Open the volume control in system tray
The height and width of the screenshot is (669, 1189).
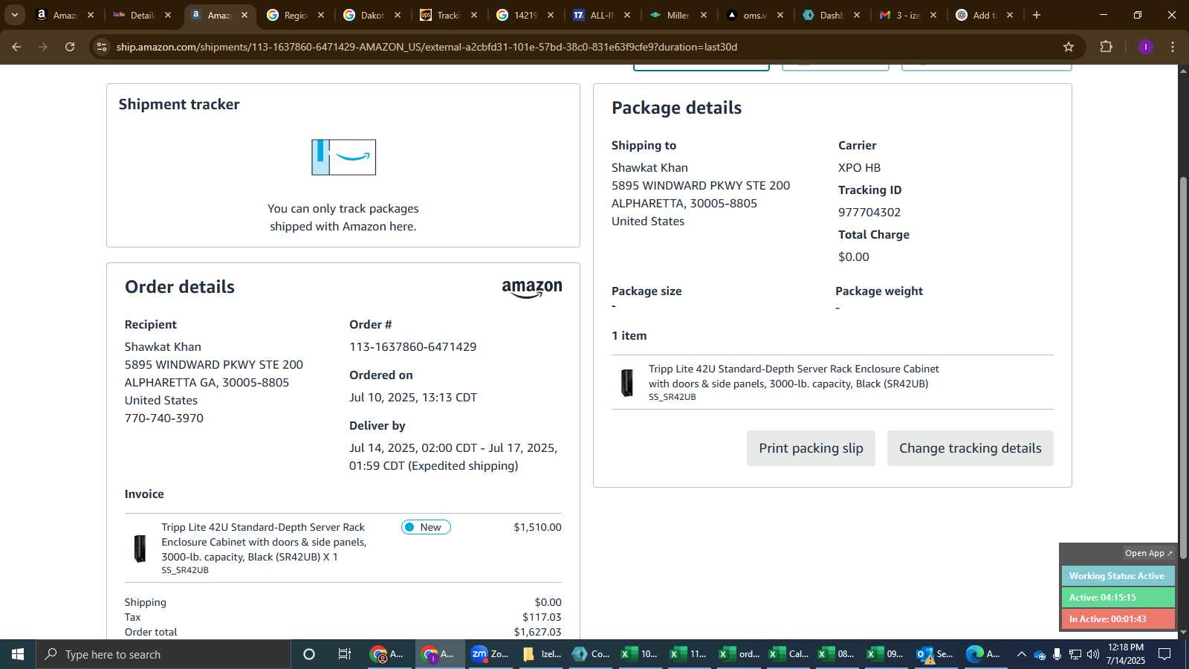pos(1093,654)
